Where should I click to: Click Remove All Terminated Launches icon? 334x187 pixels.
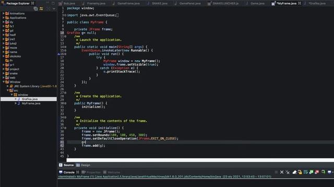click(x=288, y=172)
